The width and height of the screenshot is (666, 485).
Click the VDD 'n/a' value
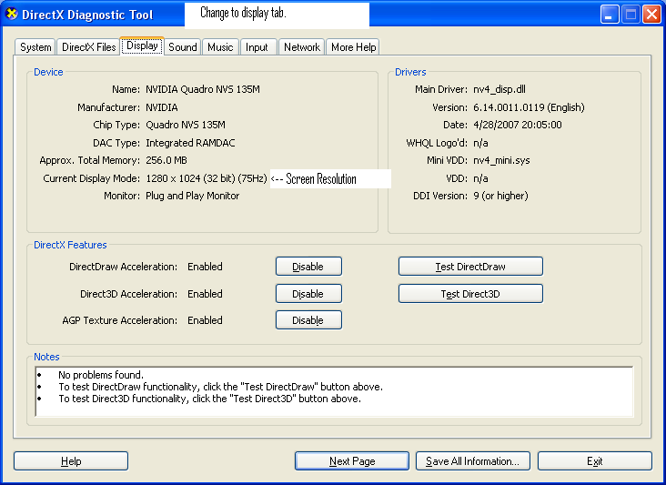point(480,178)
